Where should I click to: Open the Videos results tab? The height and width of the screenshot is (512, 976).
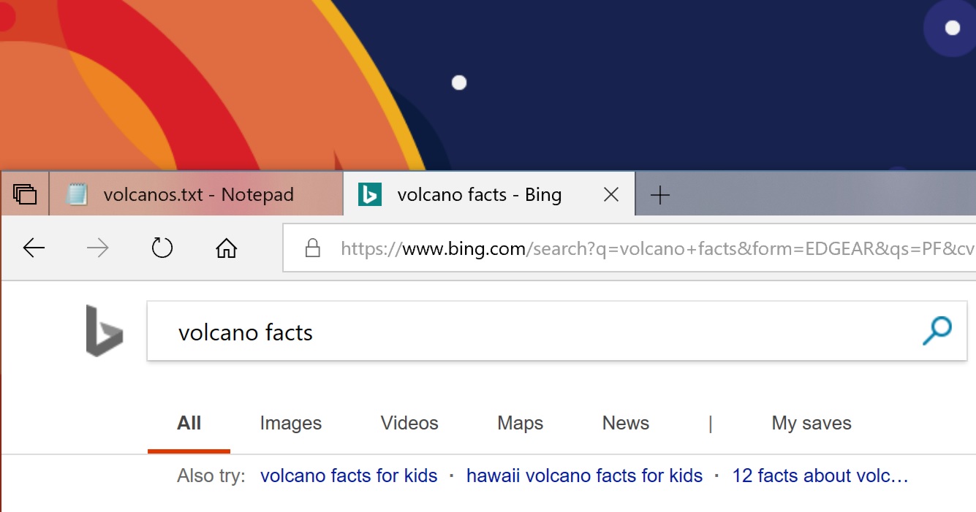pyautogui.click(x=409, y=423)
